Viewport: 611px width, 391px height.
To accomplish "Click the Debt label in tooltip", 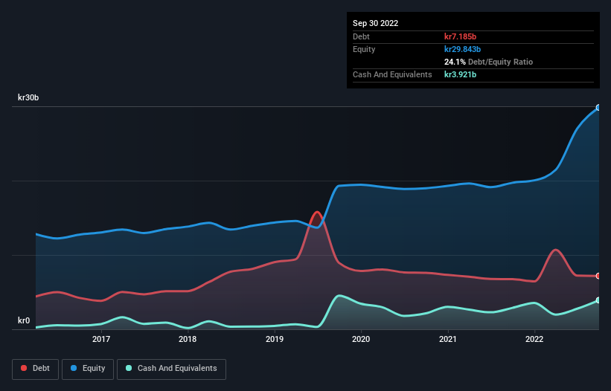I will (x=361, y=36).
